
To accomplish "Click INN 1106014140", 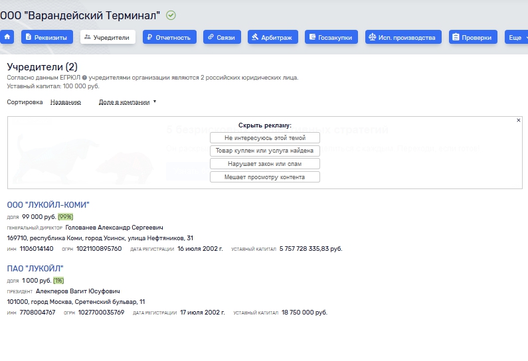I will pyautogui.click(x=37, y=249).
